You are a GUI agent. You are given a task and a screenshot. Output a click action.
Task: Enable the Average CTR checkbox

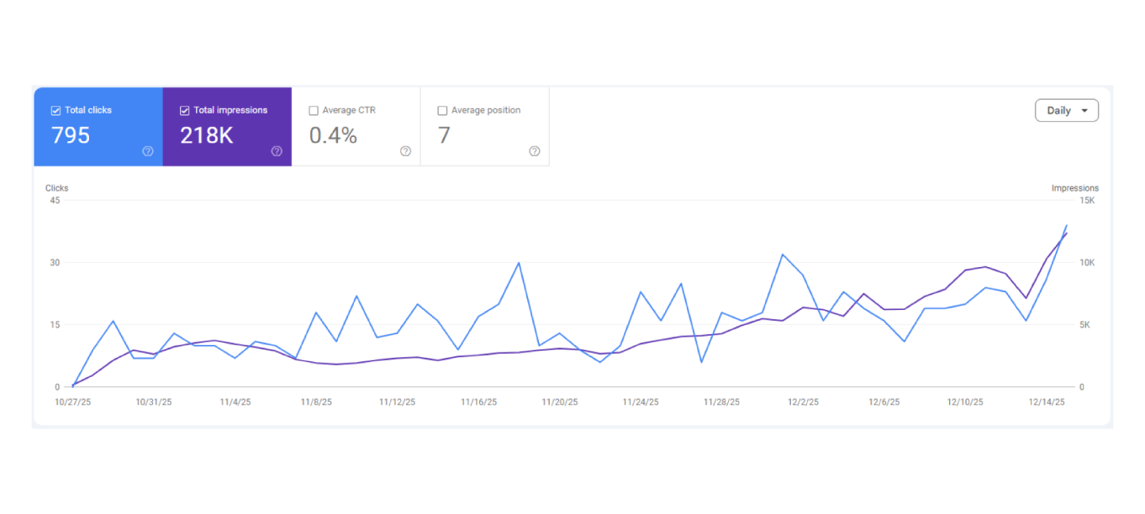point(314,111)
